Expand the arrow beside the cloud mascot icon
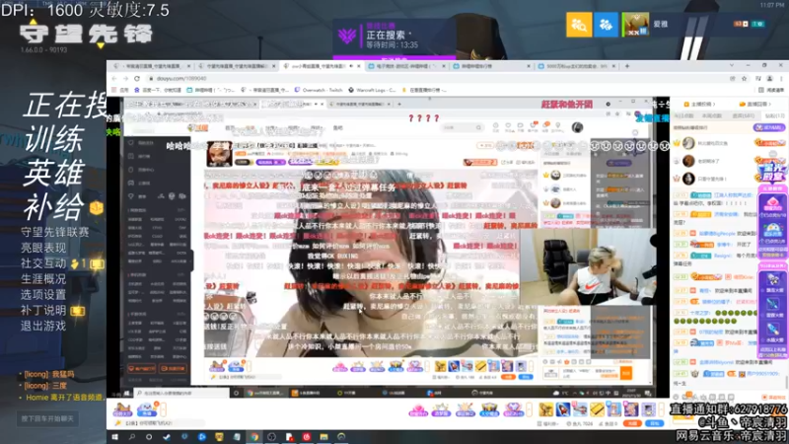The image size is (789, 444). point(163,409)
